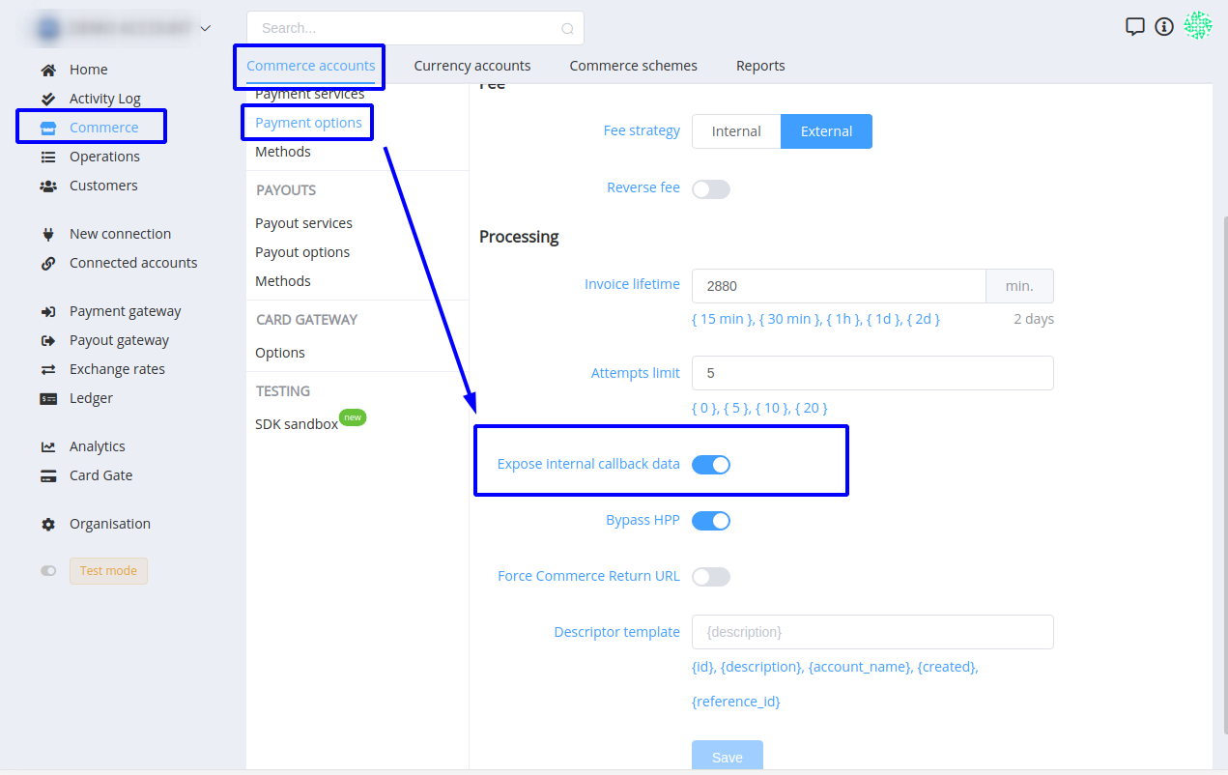This screenshot has width=1228, height=775.
Task: Set invoice lifetime preset 15 min
Action: tap(723, 319)
